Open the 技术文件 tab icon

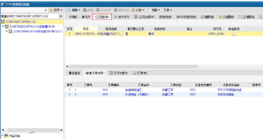pos(115,17)
